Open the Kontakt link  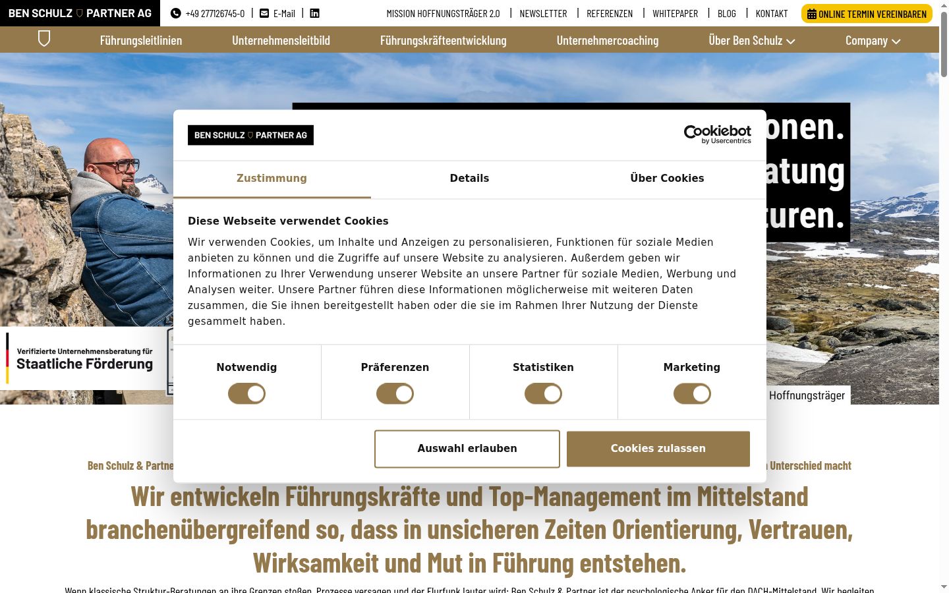[772, 14]
